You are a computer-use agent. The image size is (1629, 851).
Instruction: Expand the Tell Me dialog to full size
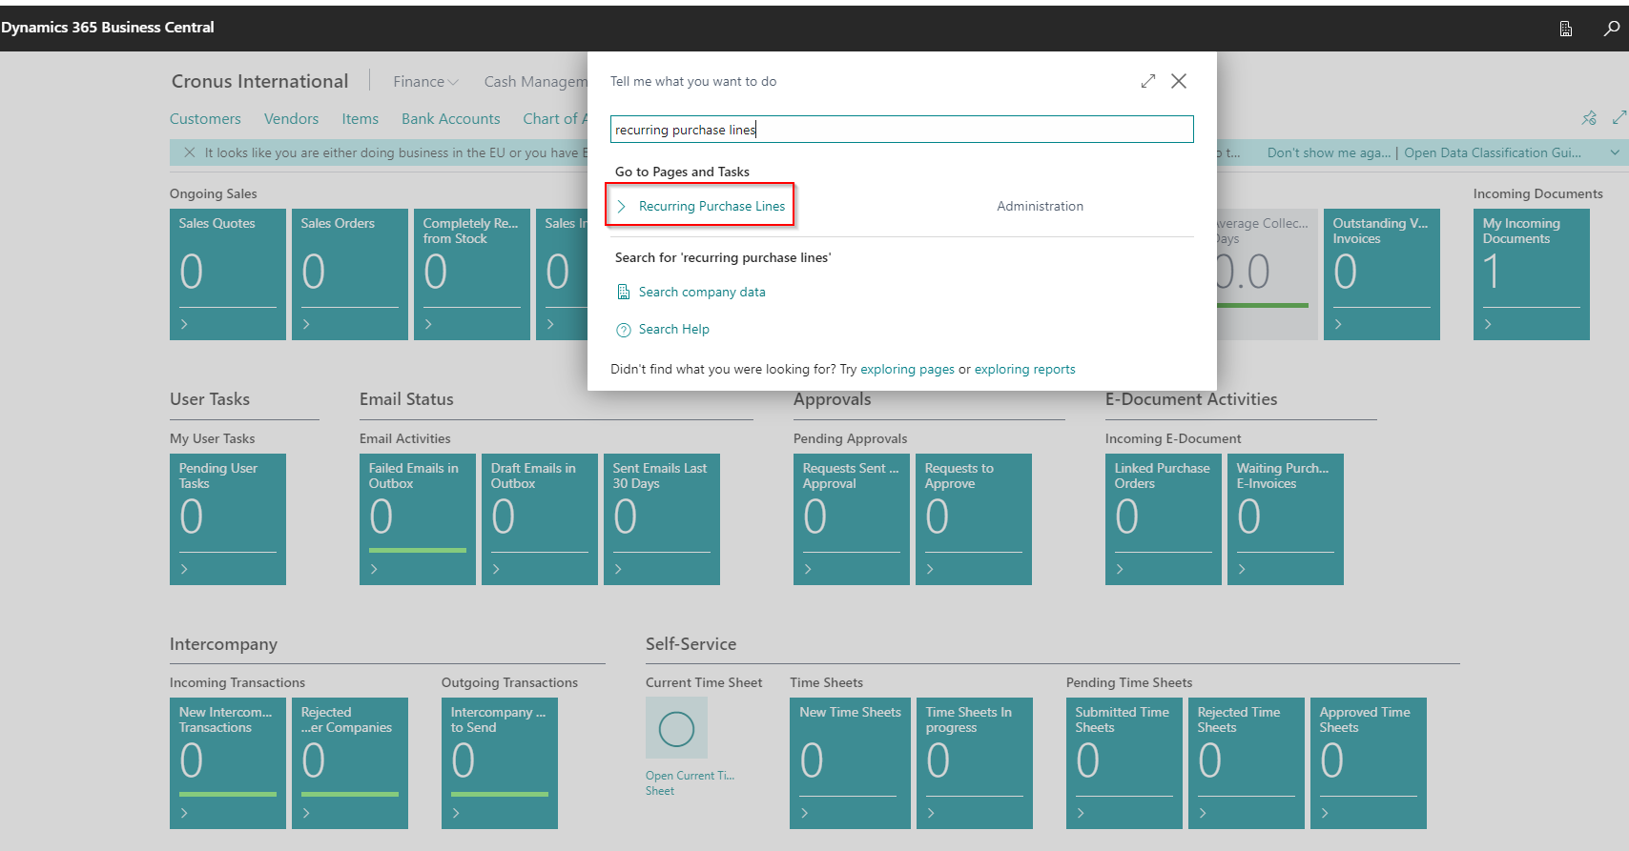tap(1148, 81)
